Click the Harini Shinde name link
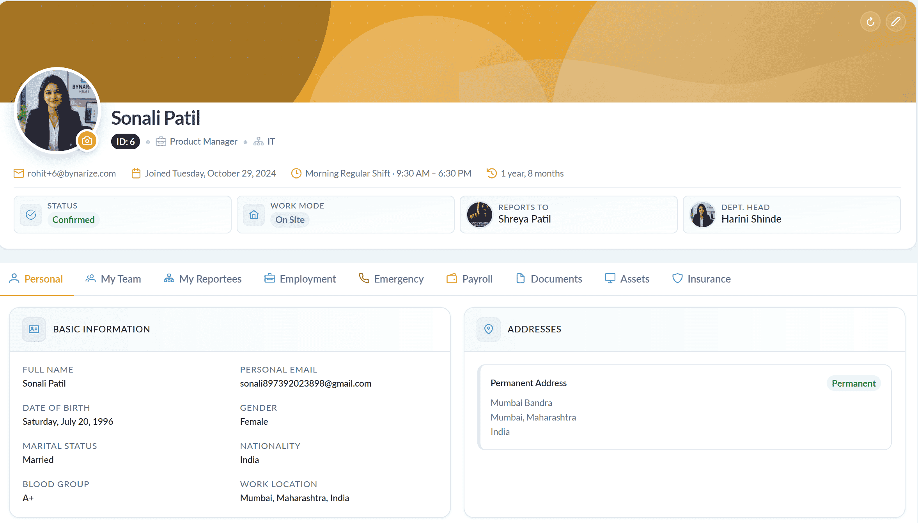Screen dimensions: 918x523 point(751,219)
